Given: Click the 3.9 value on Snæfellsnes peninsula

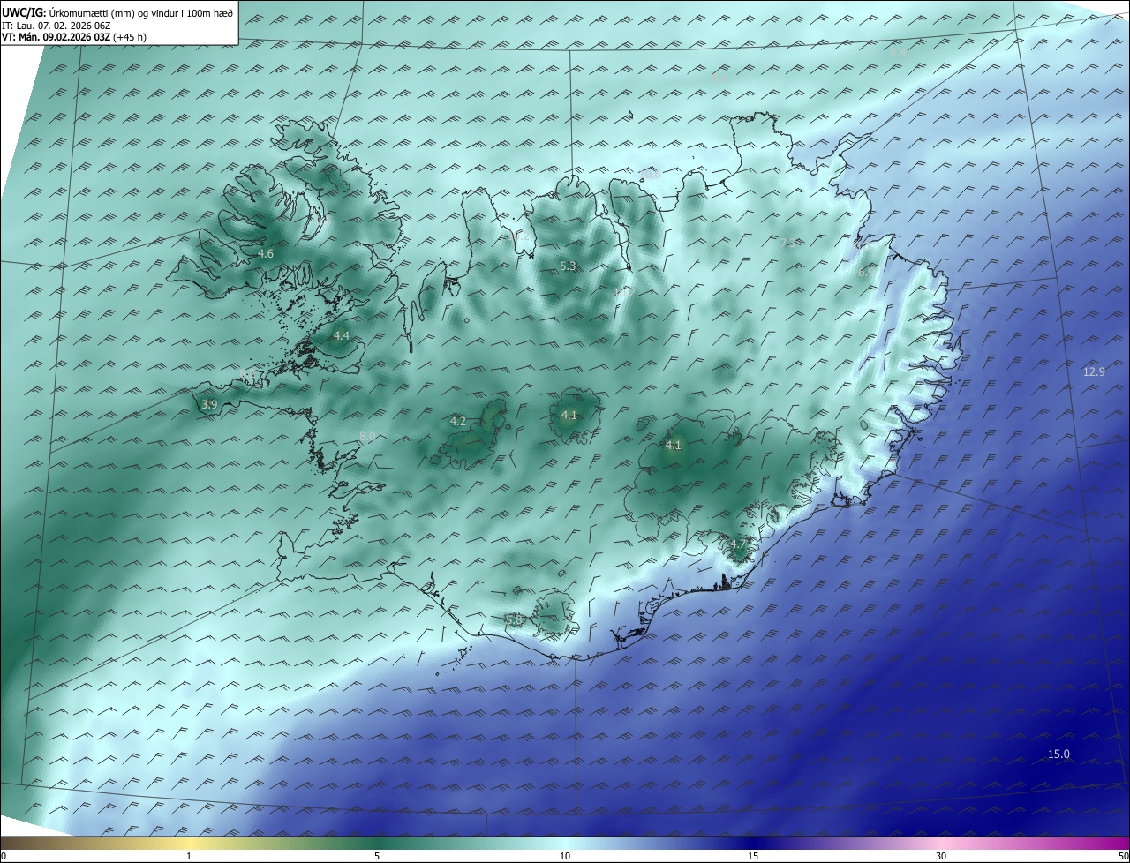Looking at the screenshot, I should coord(209,405).
